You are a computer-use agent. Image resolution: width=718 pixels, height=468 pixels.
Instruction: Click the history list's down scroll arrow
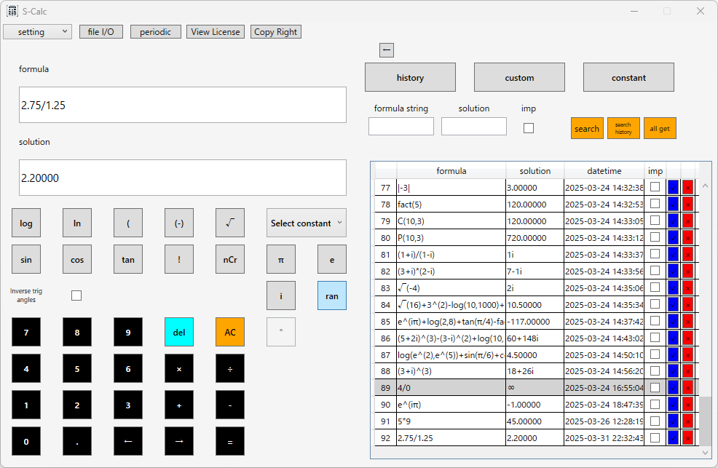[x=705, y=453]
